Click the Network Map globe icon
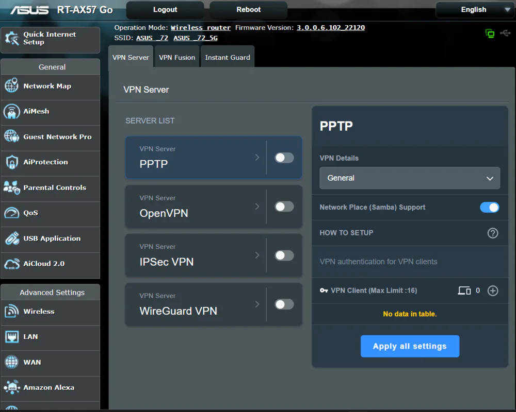 11,85
